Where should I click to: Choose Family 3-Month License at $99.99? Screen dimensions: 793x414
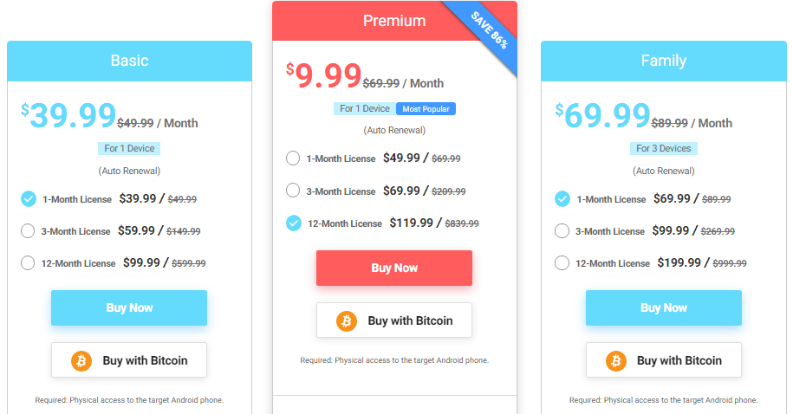(x=562, y=231)
